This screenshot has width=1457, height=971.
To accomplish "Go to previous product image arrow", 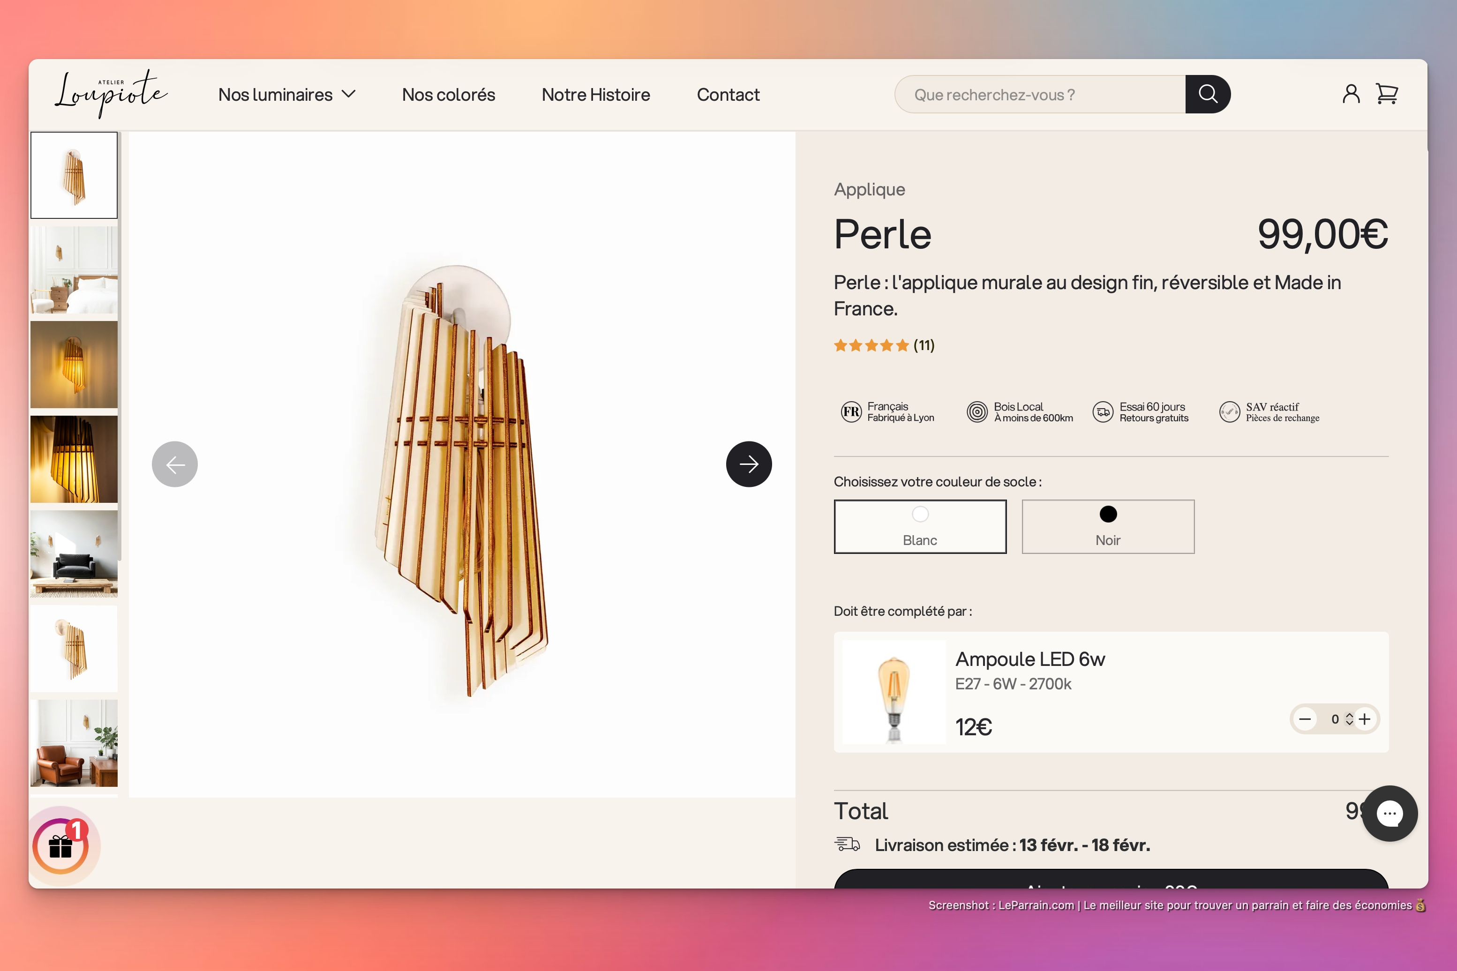I will click(x=175, y=464).
